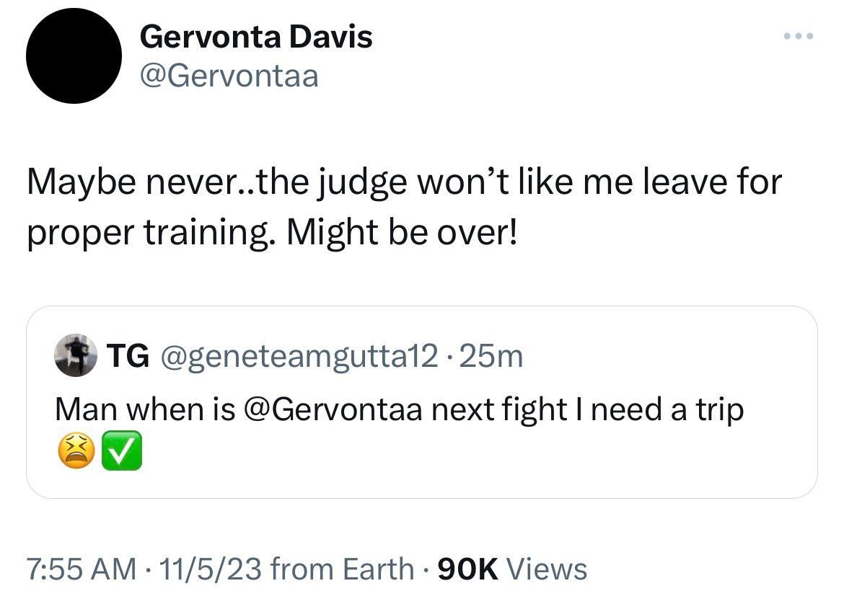Click the weary face emoji
Image resolution: width=844 pixels, height=604 pixels.
[72, 454]
